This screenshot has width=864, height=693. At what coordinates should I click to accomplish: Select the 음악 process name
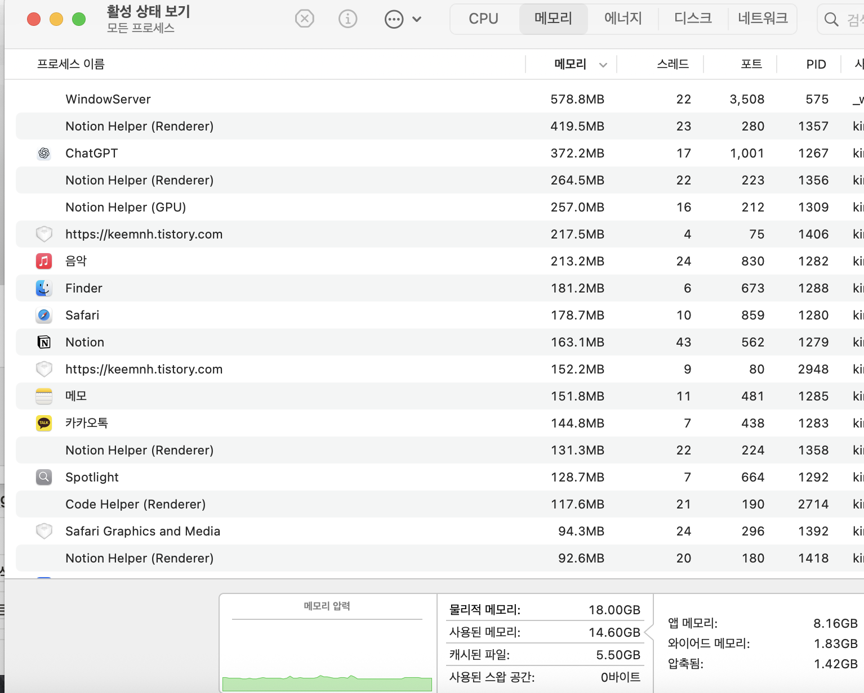(x=76, y=261)
